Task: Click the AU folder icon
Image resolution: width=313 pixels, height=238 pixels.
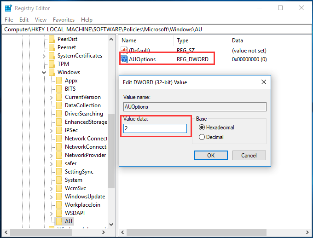Action: point(59,221)
